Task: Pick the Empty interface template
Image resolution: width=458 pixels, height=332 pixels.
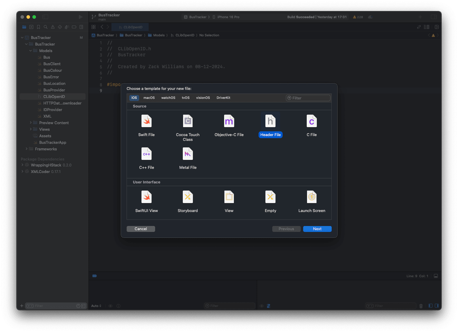Action: (270, 202)
